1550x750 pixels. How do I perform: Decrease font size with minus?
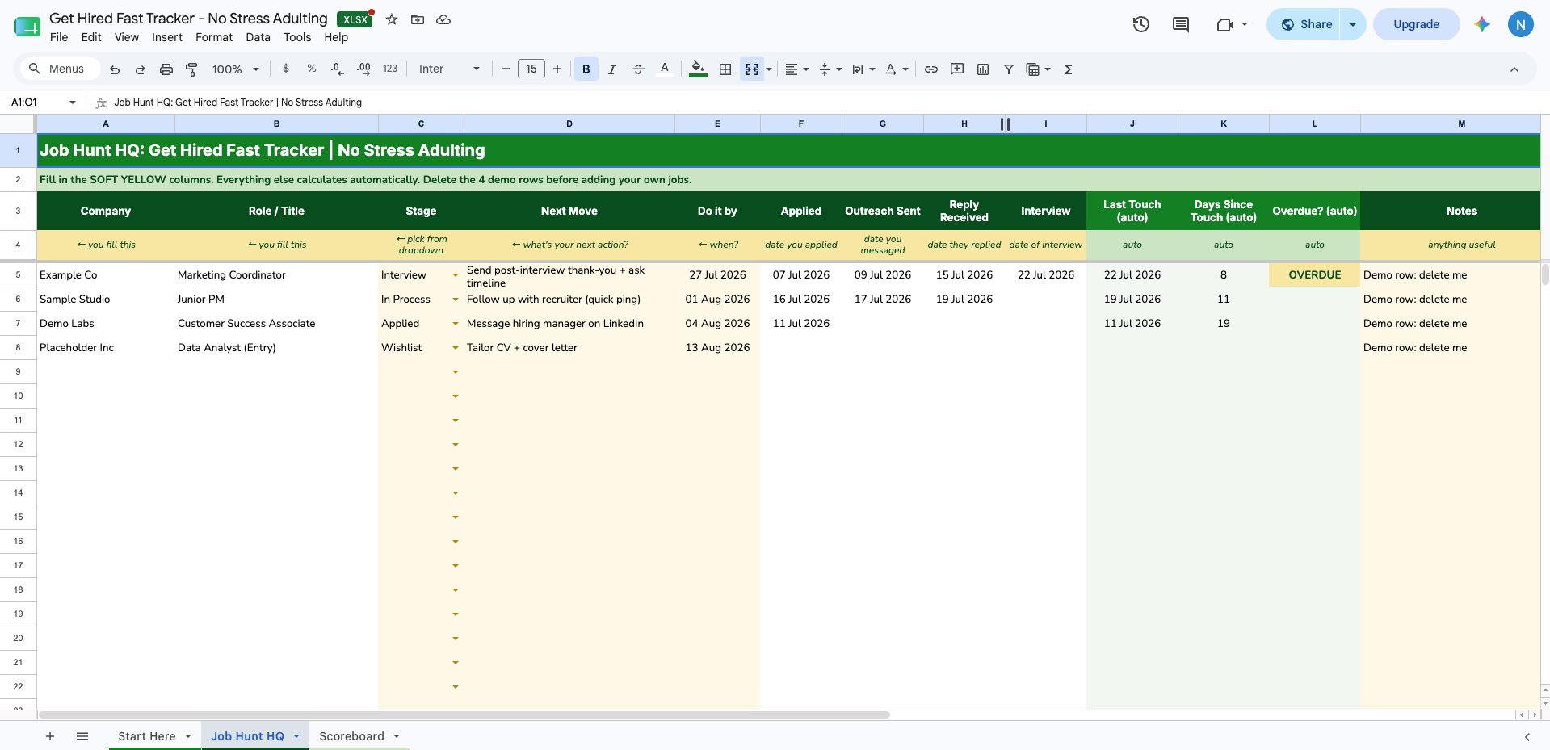point(506,69)
